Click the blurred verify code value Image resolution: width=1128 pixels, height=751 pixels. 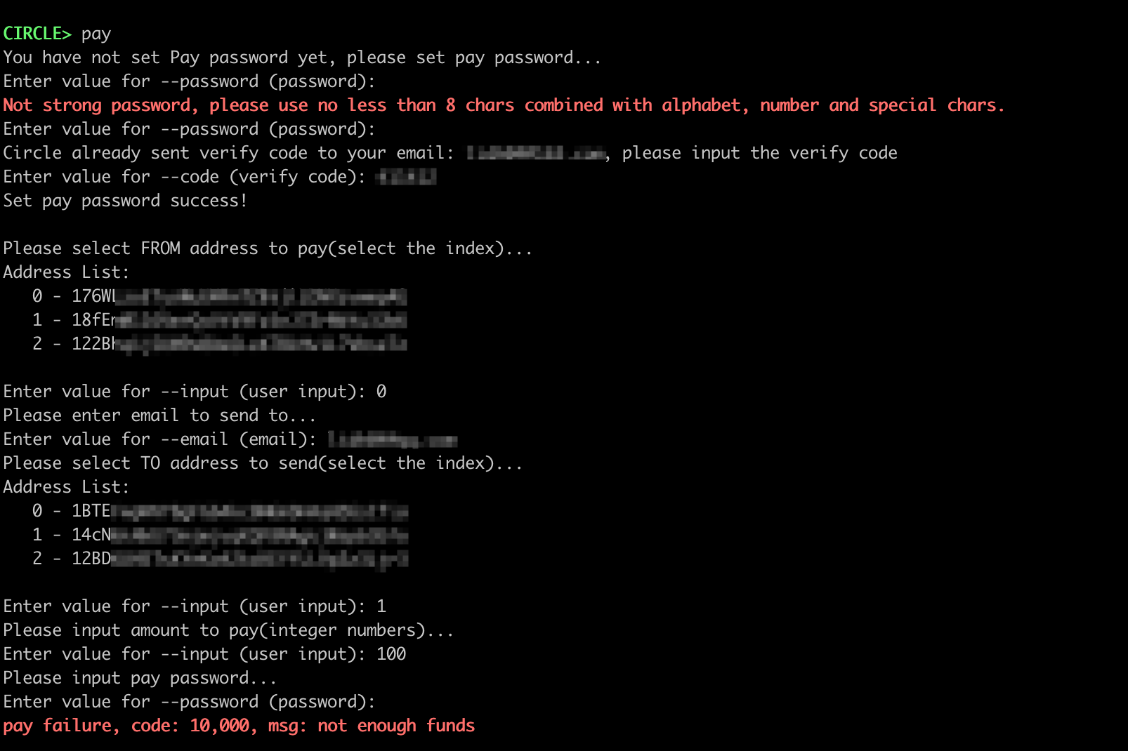point(406,177)
